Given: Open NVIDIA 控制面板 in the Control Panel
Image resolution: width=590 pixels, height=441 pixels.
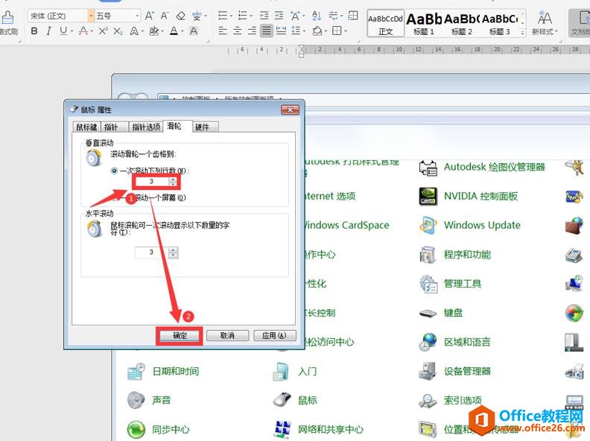Looking at the screenshot, I should point(469,196).
